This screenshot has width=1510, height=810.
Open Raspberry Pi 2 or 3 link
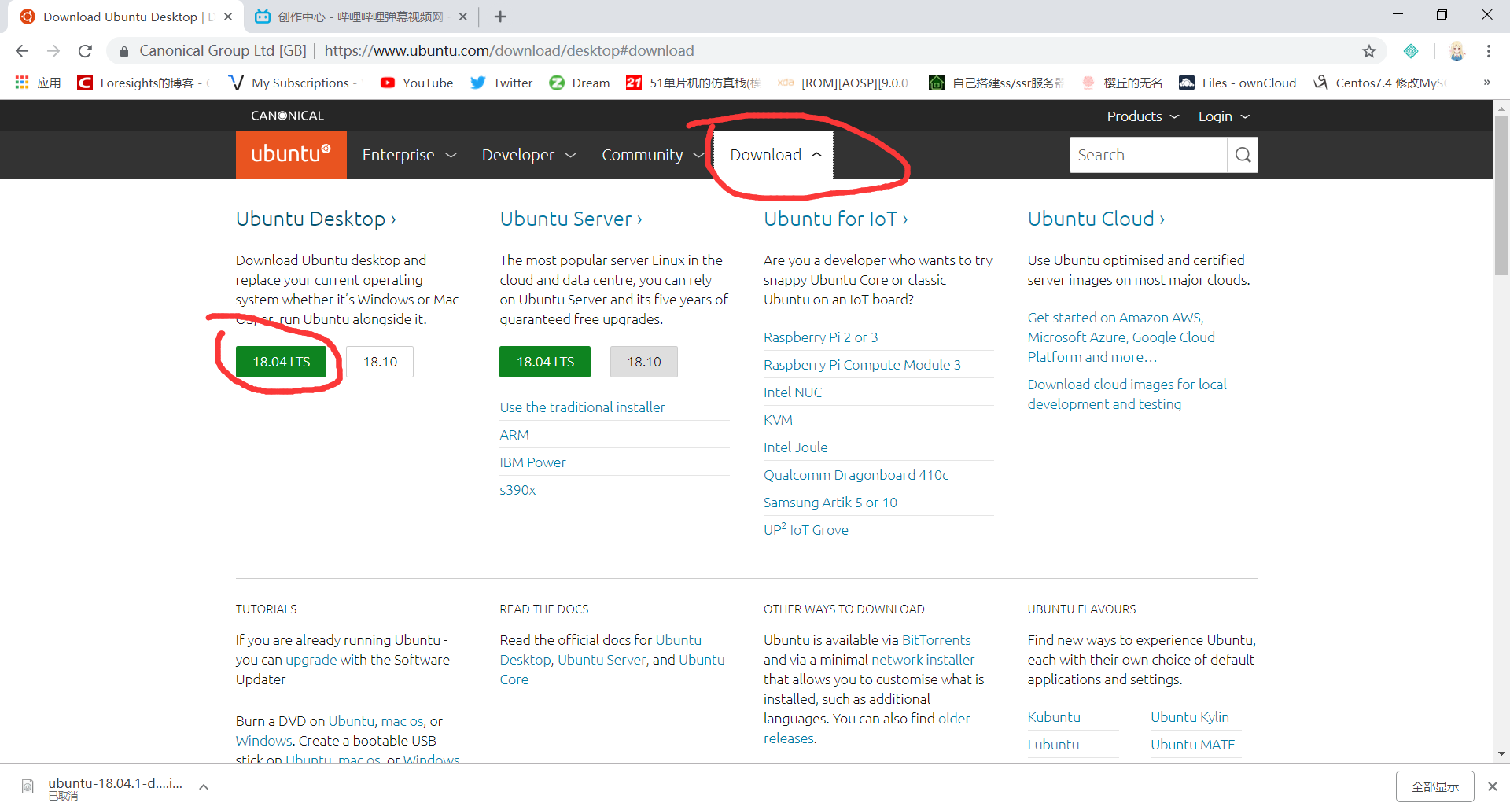point(820,337)
